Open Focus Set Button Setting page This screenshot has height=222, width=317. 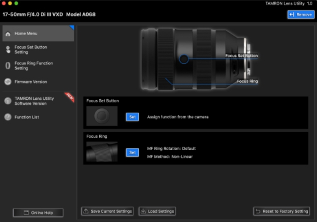pyautogui.click(x=31, y=49)
